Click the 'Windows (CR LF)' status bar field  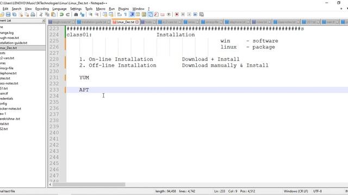[x=296, y=191]
